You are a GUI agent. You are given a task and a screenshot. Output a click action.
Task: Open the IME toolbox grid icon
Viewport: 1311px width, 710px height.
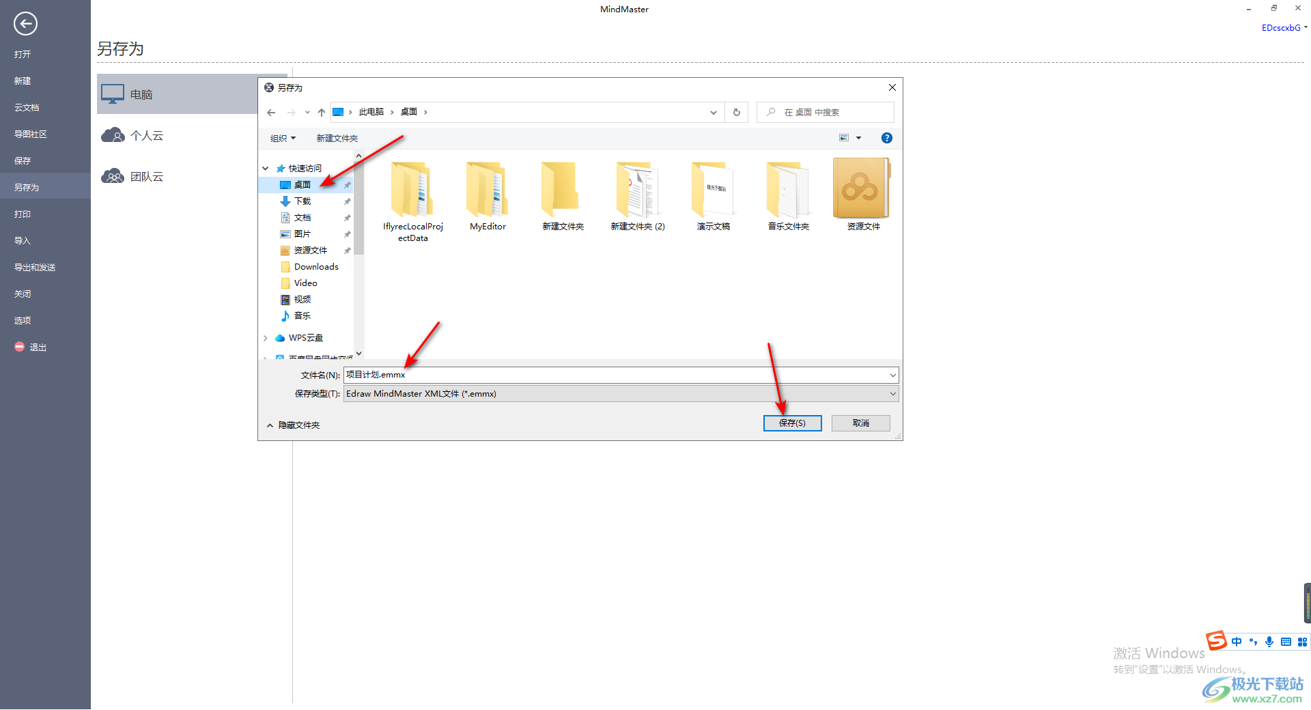point(1302,642)
